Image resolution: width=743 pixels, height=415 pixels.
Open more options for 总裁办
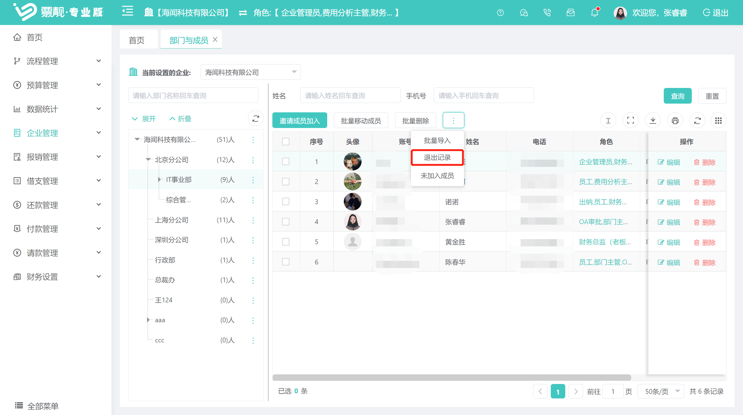[253, 280]
